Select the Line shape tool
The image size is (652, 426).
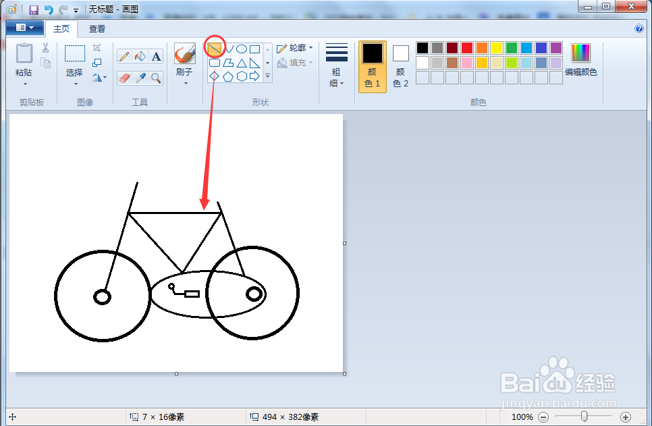tap(213, 48)
